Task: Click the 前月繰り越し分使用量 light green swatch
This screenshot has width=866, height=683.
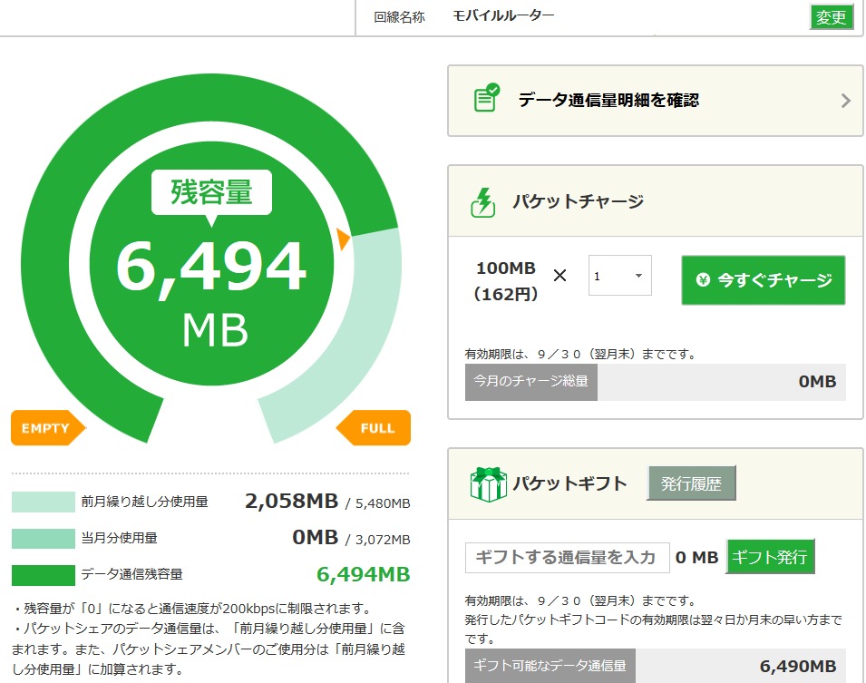Action: tap(43, 502)
